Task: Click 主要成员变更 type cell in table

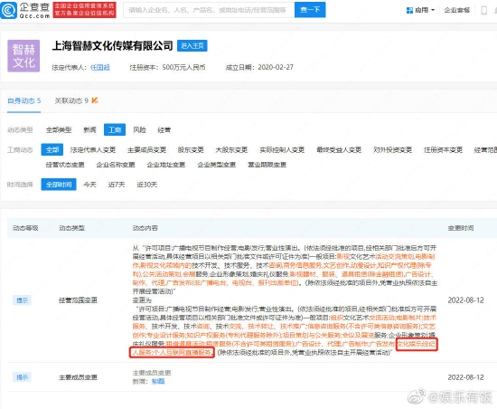Action: coord(78,377)
